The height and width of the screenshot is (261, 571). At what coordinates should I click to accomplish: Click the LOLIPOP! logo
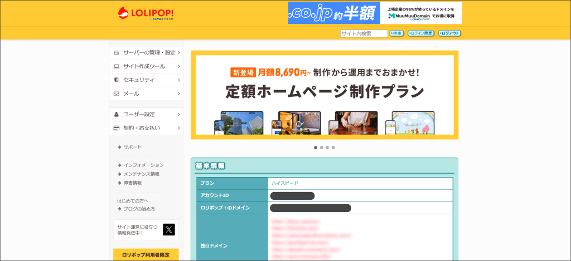(146, 13)
